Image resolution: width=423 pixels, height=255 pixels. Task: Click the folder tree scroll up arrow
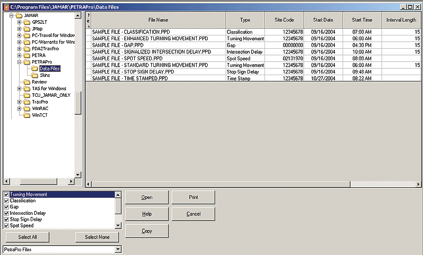pyautogui.click(x=78, y=15)
